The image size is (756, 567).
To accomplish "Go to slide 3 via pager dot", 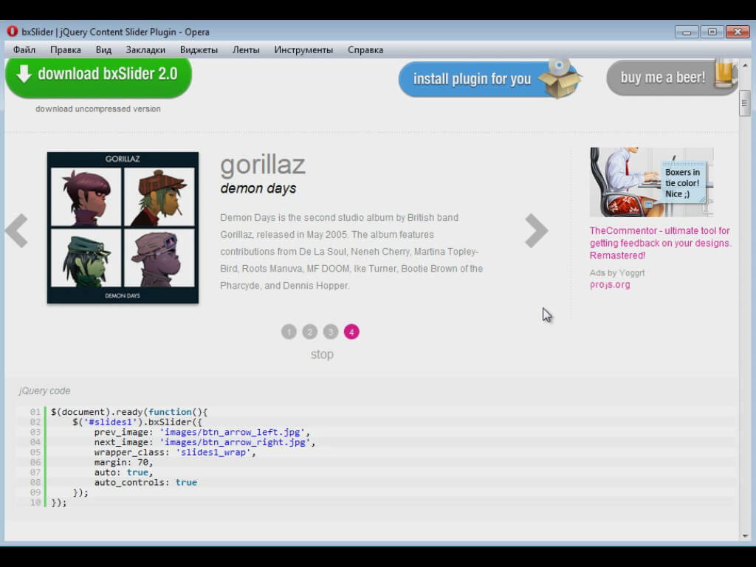I will pos(331,331).
